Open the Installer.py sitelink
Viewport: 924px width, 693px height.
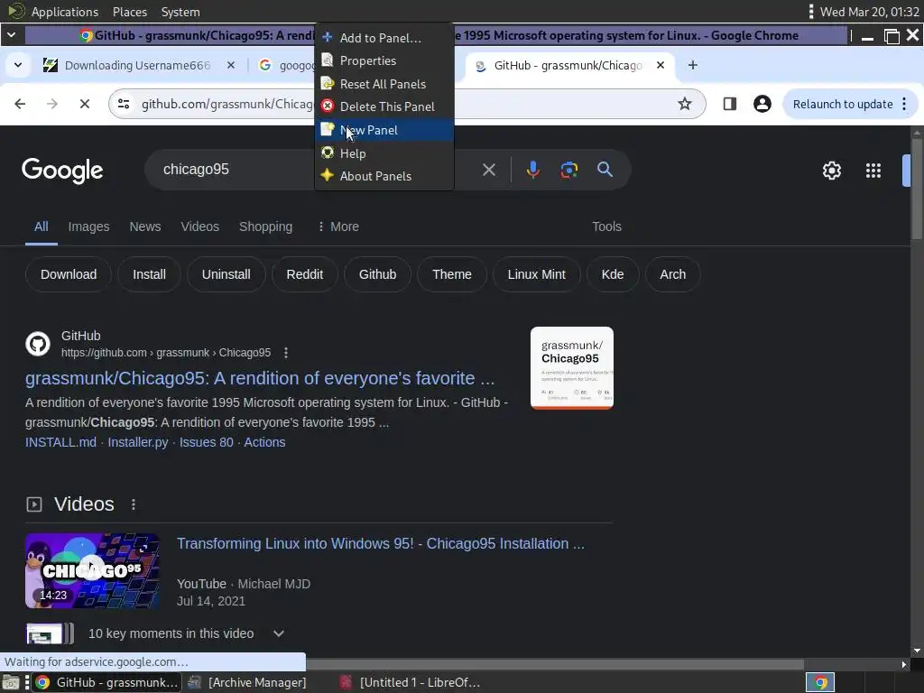pos(138,442)
